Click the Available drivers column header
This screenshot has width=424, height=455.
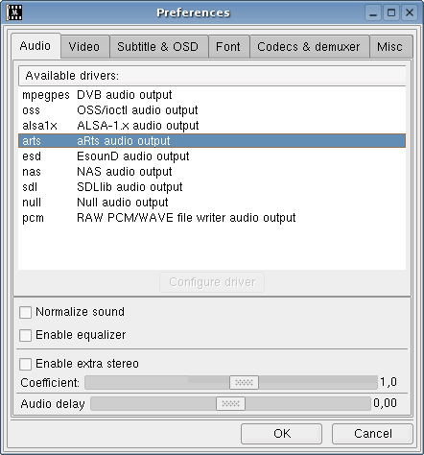tap(212, 76)
